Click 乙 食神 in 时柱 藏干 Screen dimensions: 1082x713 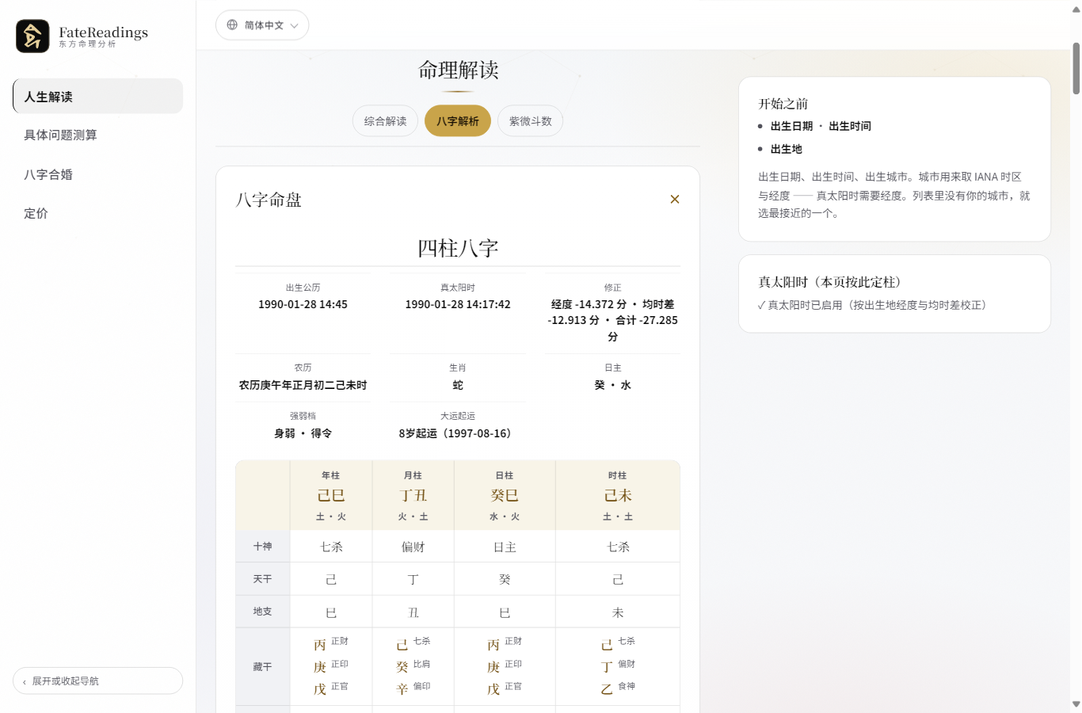tap(618, 688)
